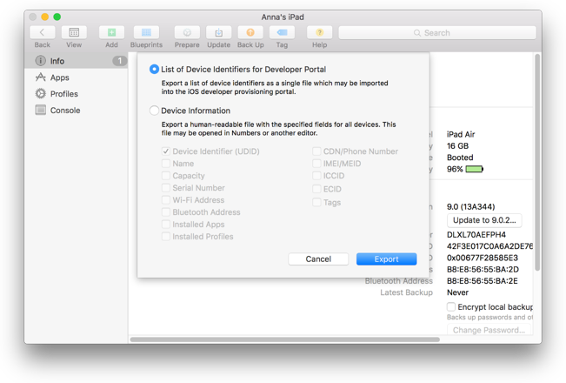This screenshot has height=383, width=566.
Task: Enable the ECID checkbox
Action: tap(316, 189)
